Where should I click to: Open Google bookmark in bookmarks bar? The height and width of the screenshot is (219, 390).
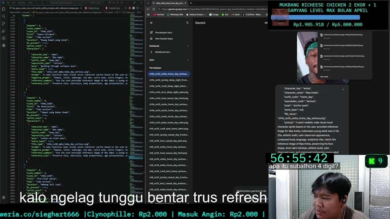point(214,15)
